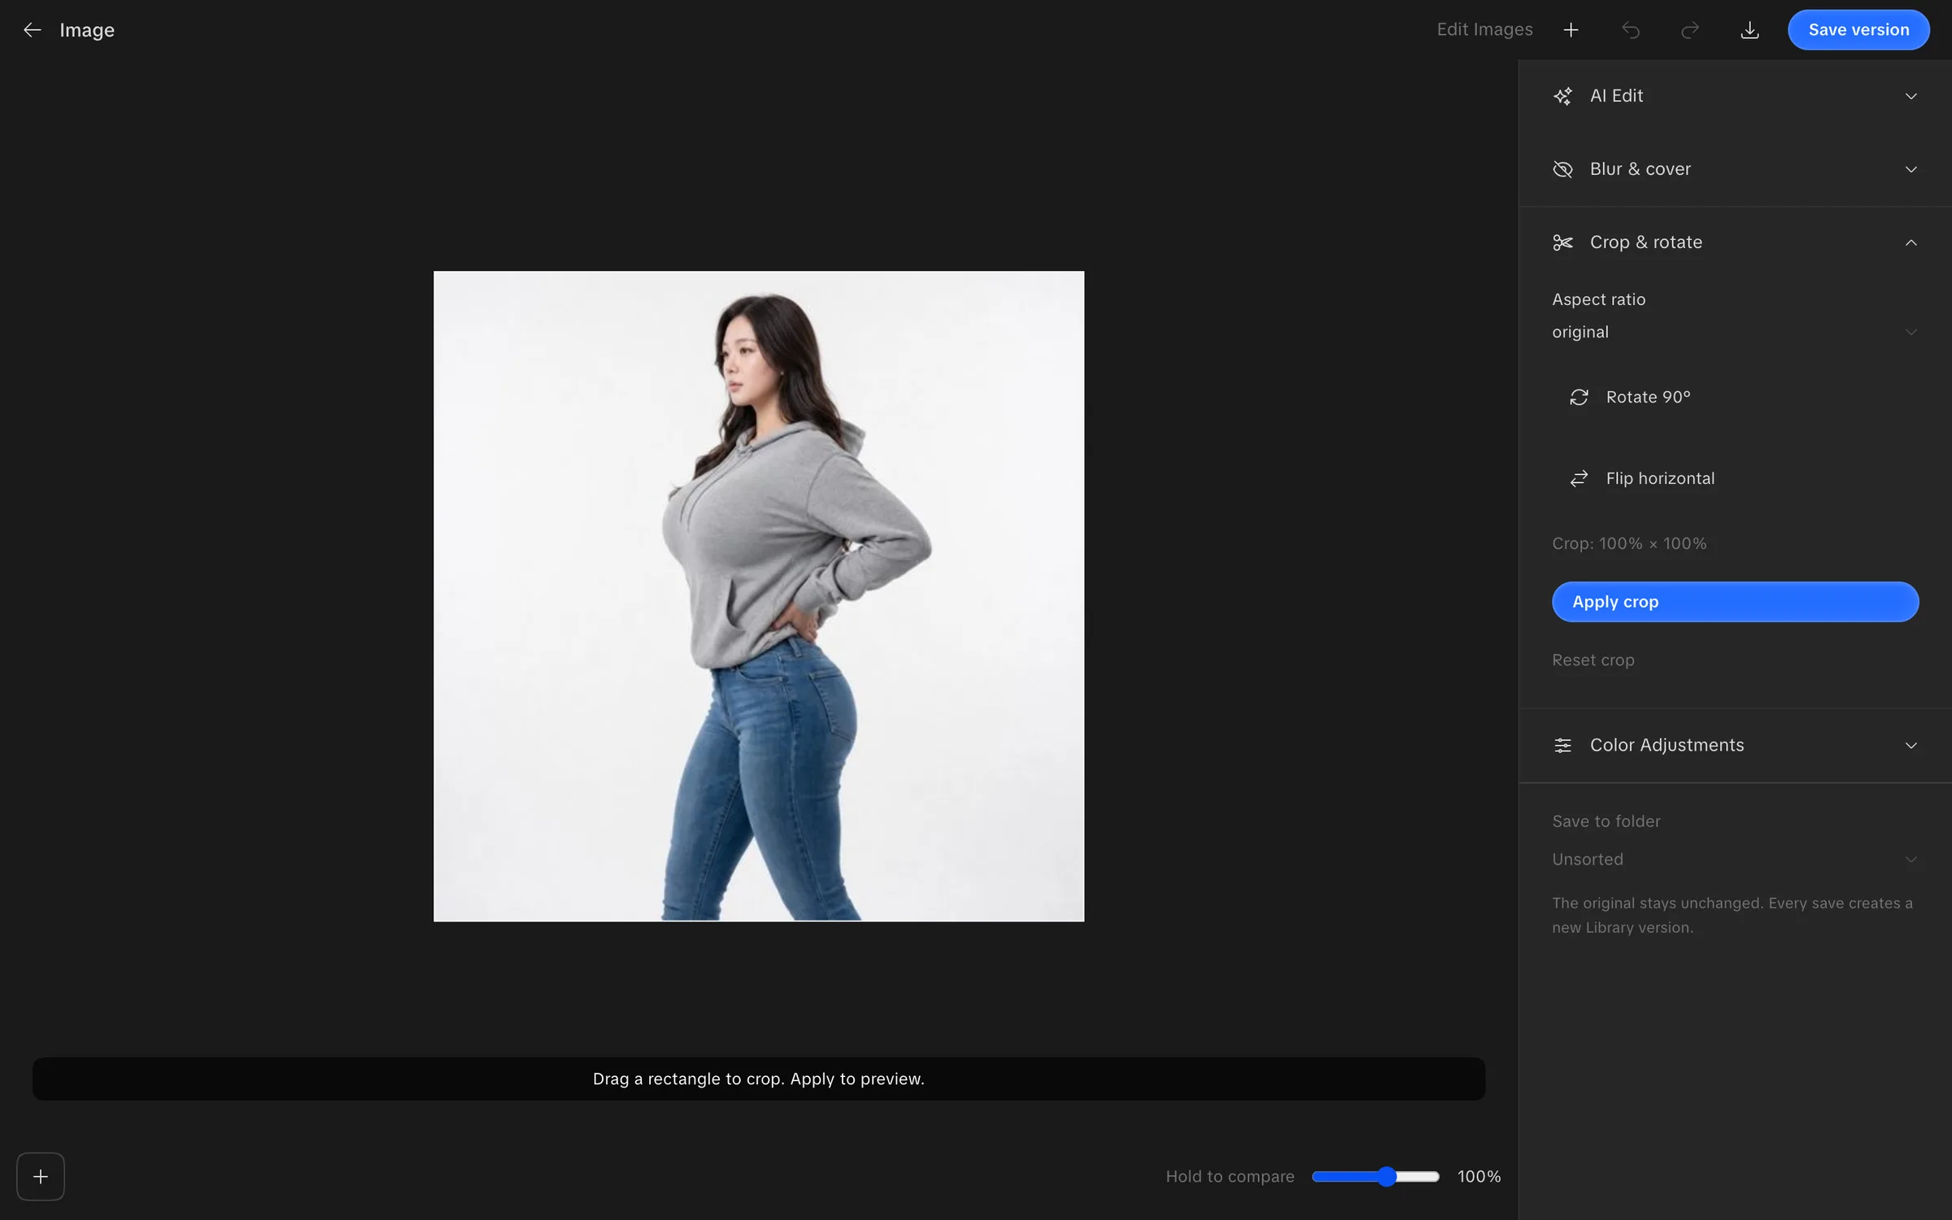Click Hold to compare
Screen dimensions: 1952x1220
1229,1176
